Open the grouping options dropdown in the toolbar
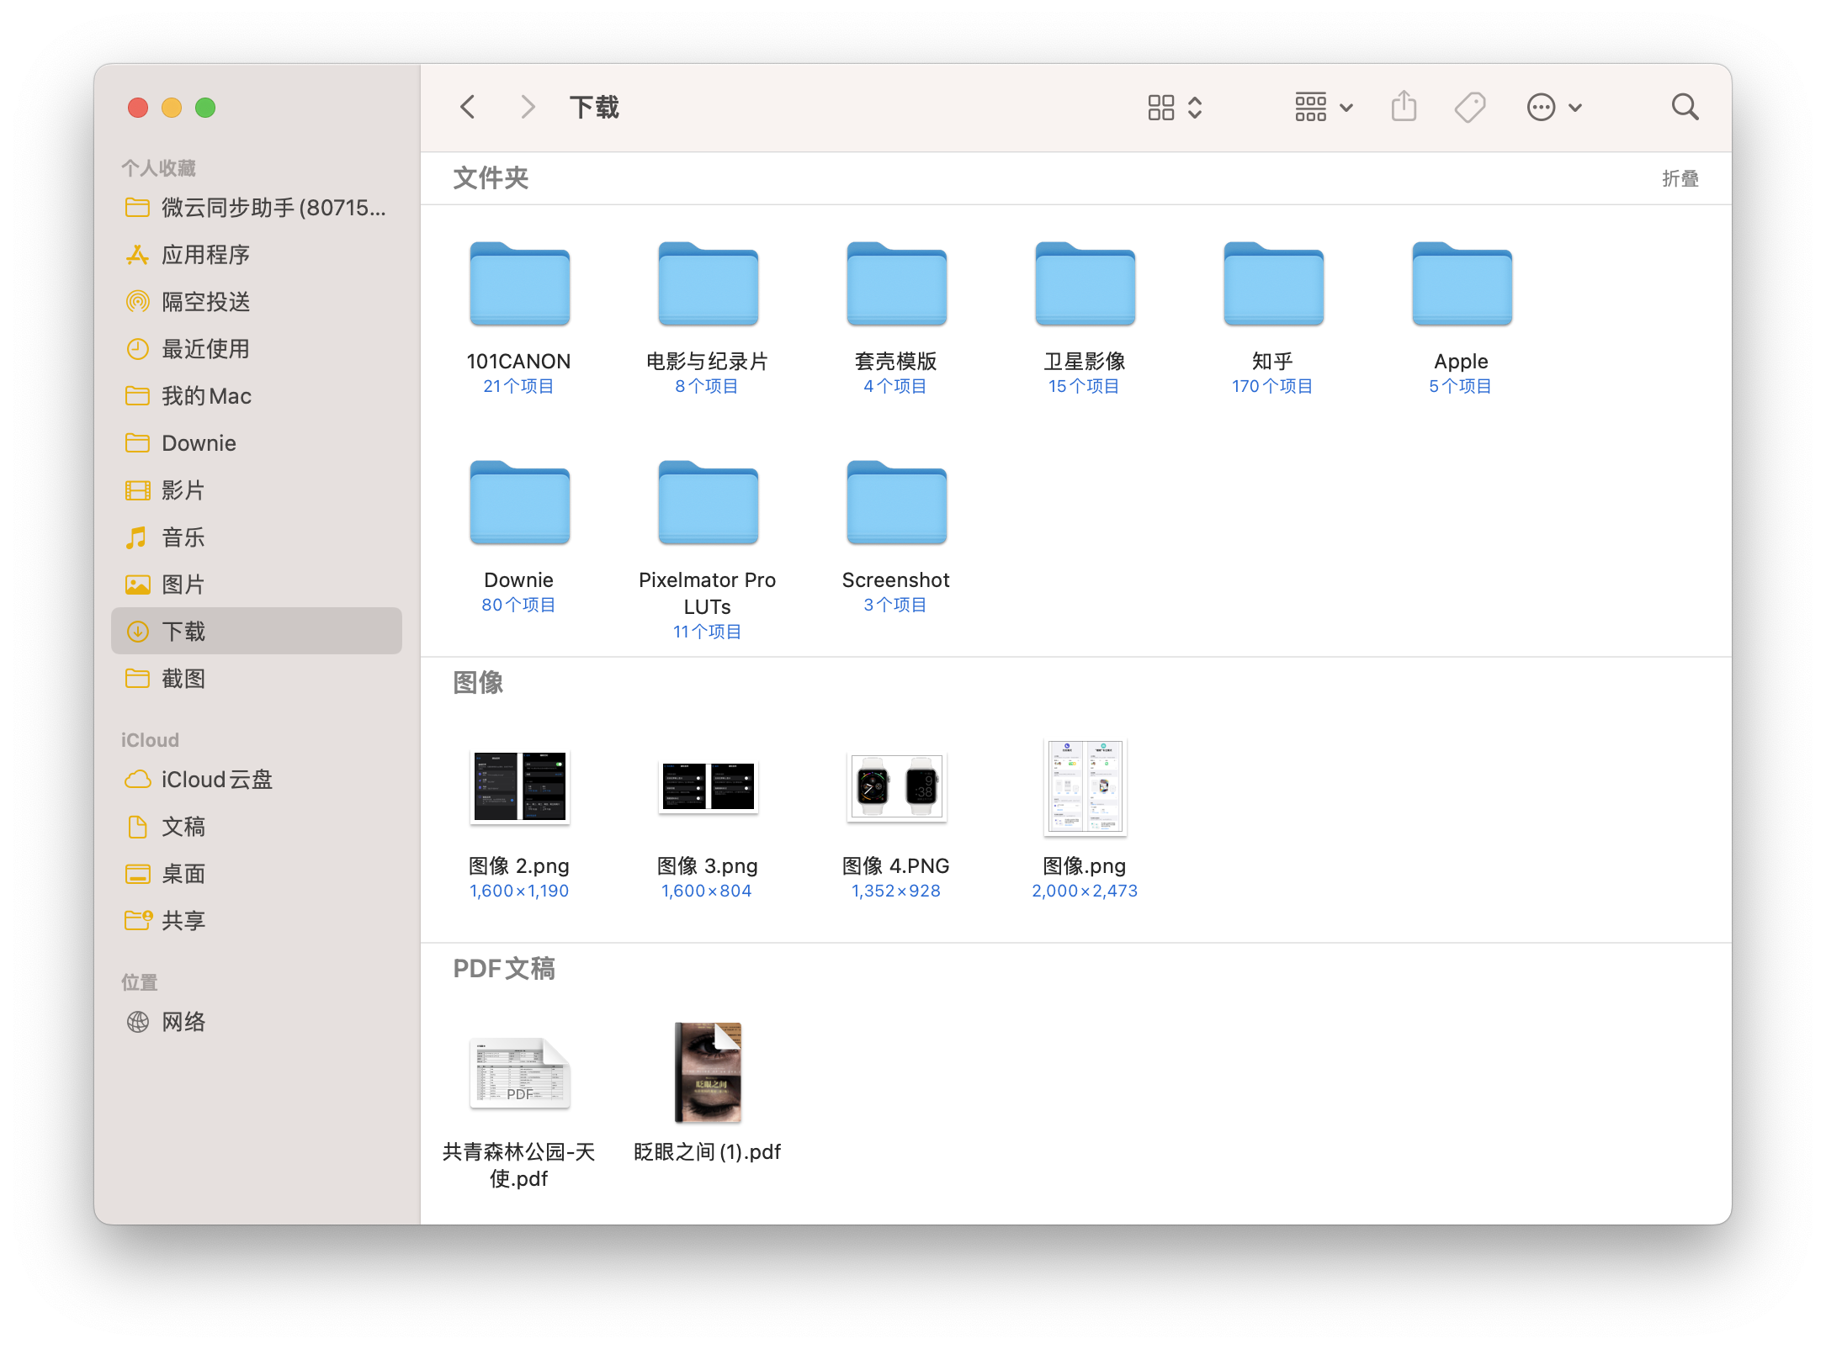Image resolution: width=1826 pixels, height=1349 pixels. (1322, 106)
